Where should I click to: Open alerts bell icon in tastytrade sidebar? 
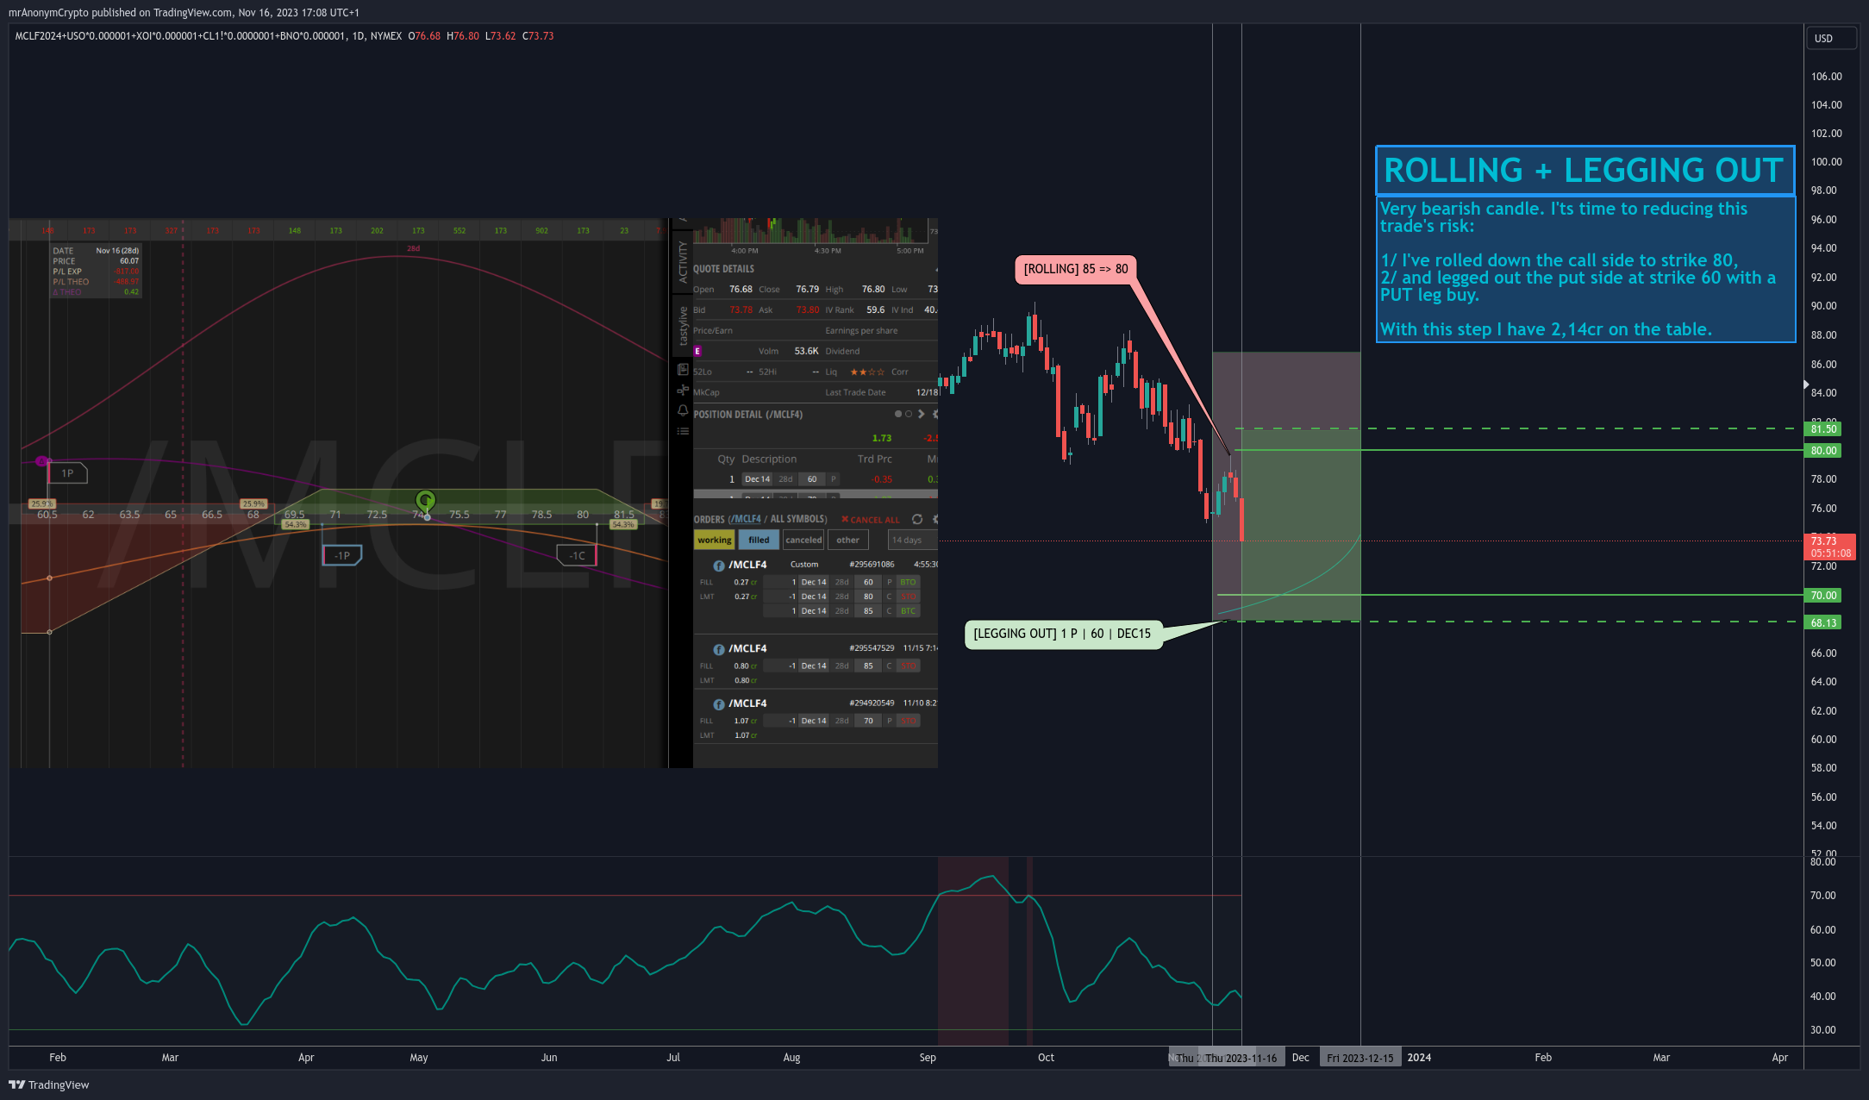click(683, 410)
